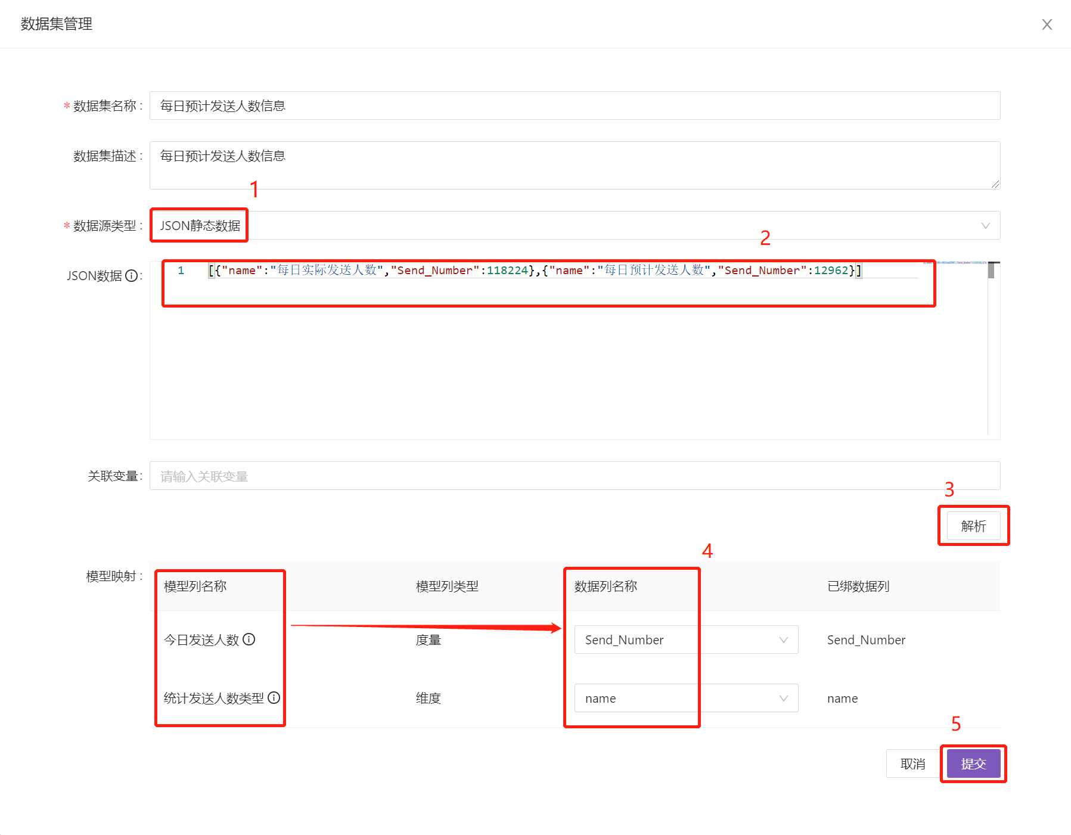The width and height of the screenshot is (1071, 835).
Task: Click the 模型列类型 column header
Action: point(447,586)
